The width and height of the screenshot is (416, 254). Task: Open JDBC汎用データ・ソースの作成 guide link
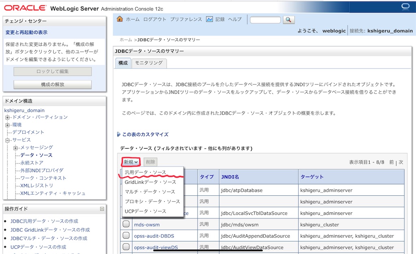point(44,221)
